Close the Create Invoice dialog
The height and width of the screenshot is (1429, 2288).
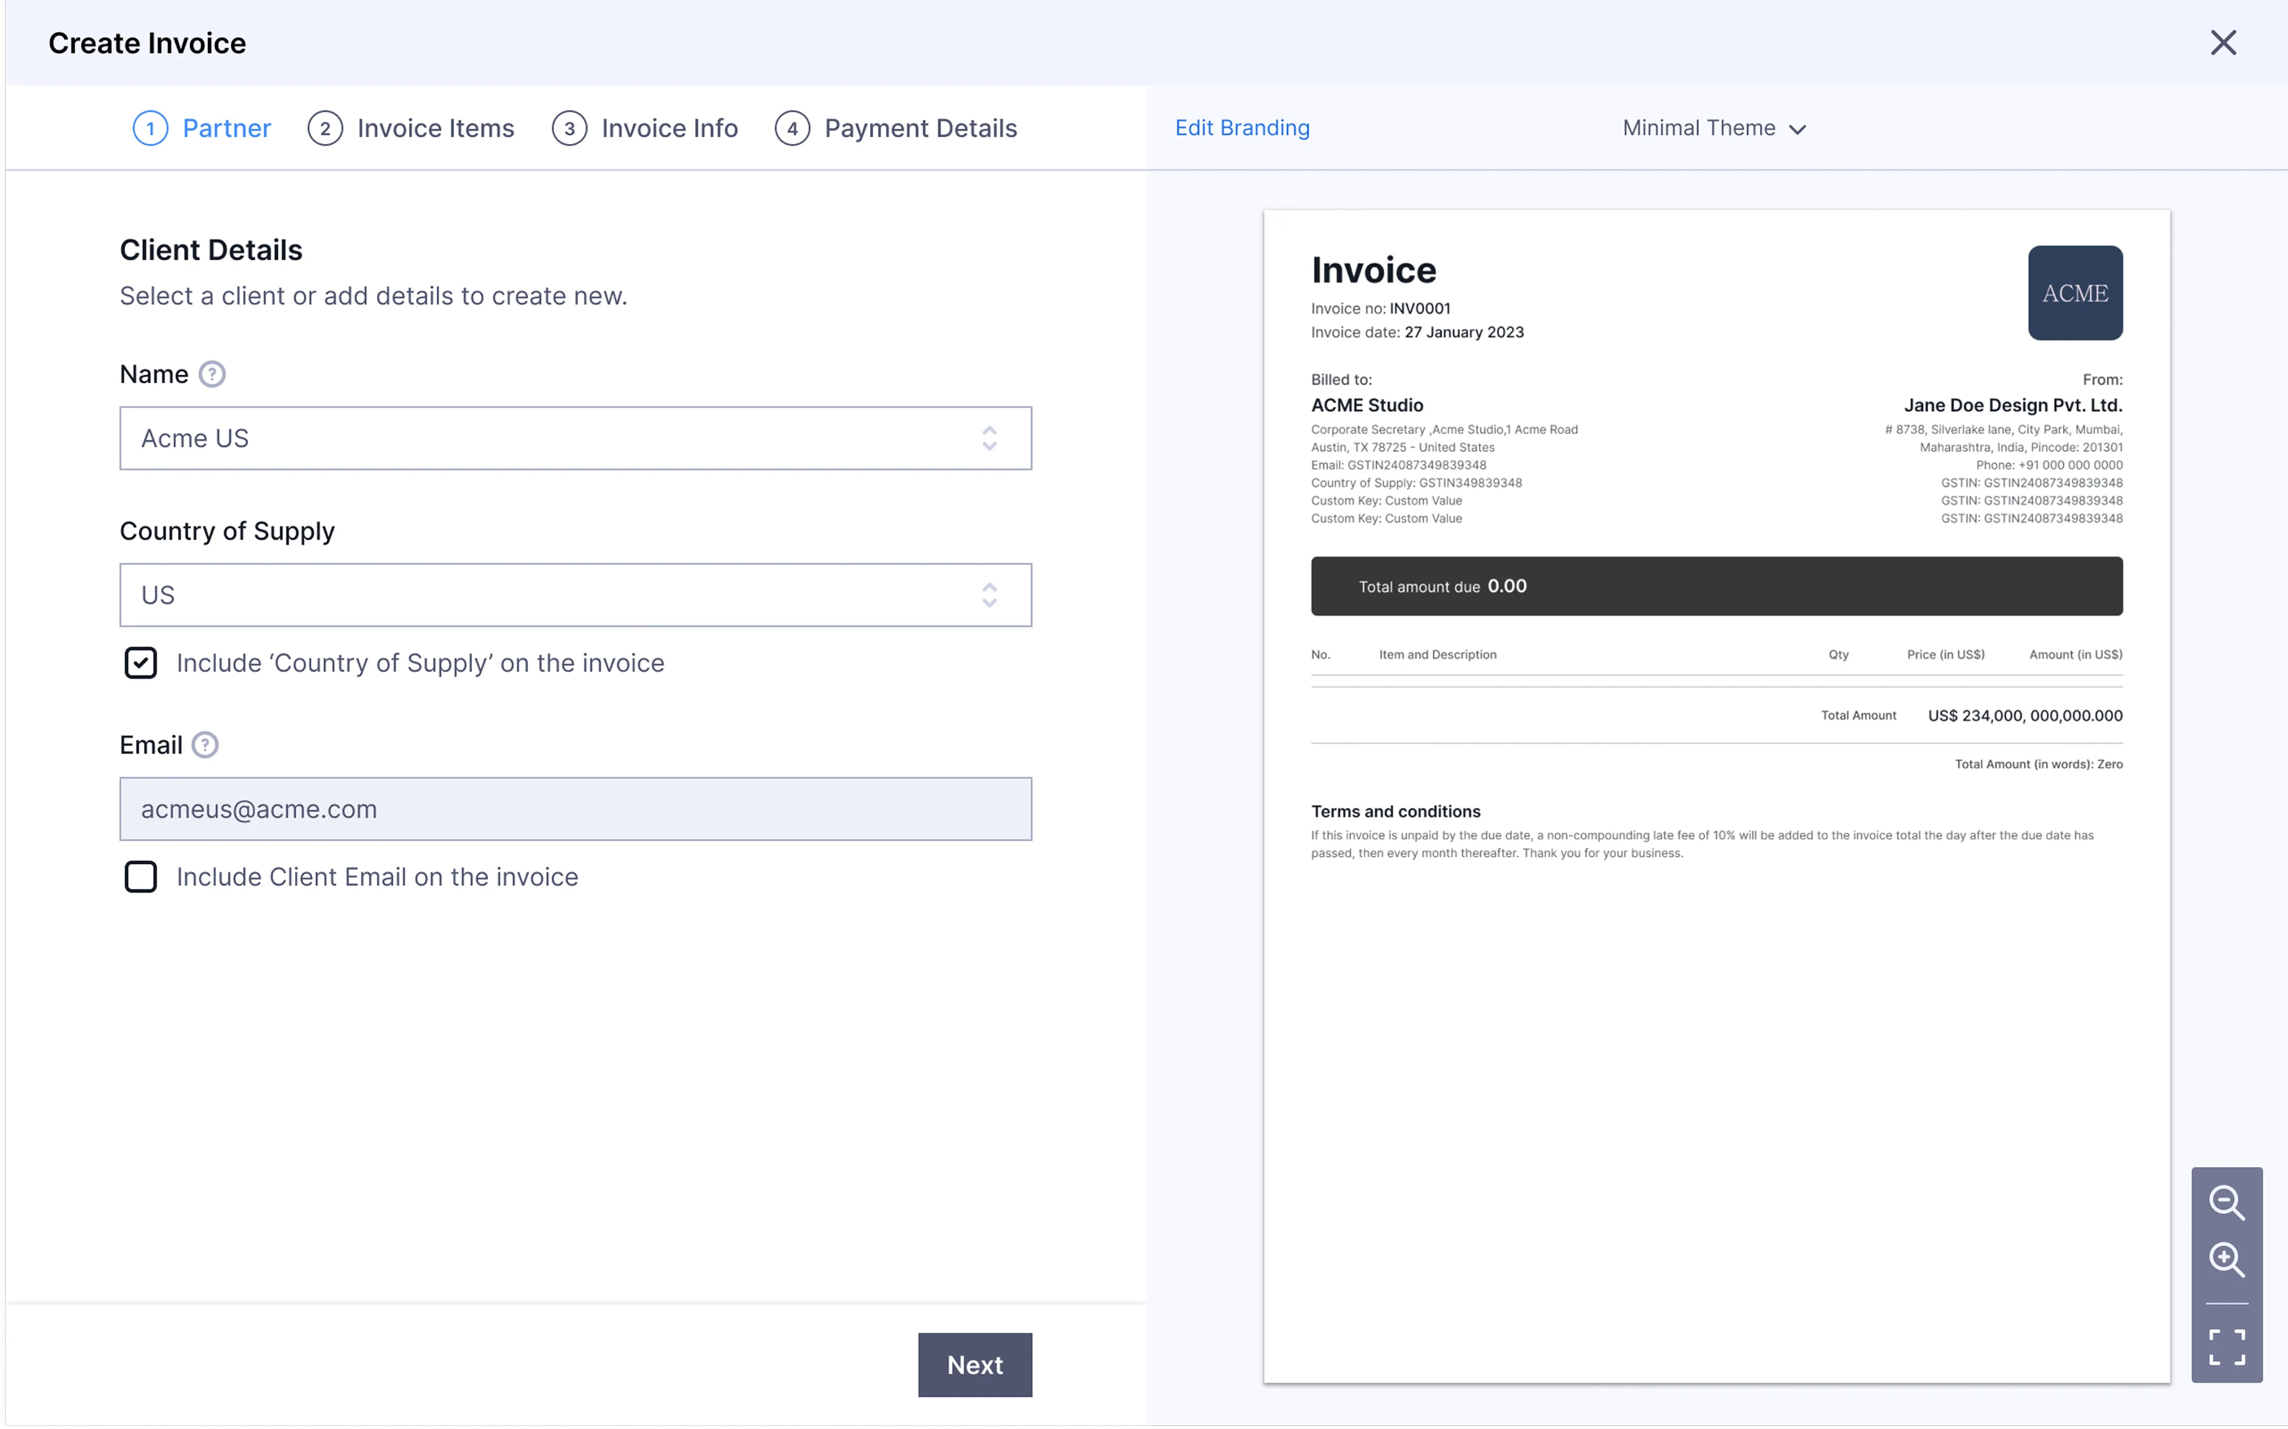(2224, 43)
